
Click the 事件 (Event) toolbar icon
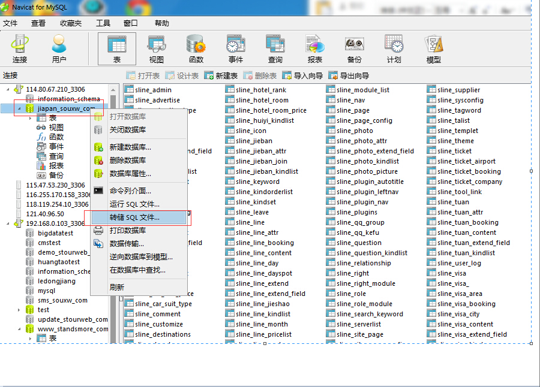tap(236, 49)
